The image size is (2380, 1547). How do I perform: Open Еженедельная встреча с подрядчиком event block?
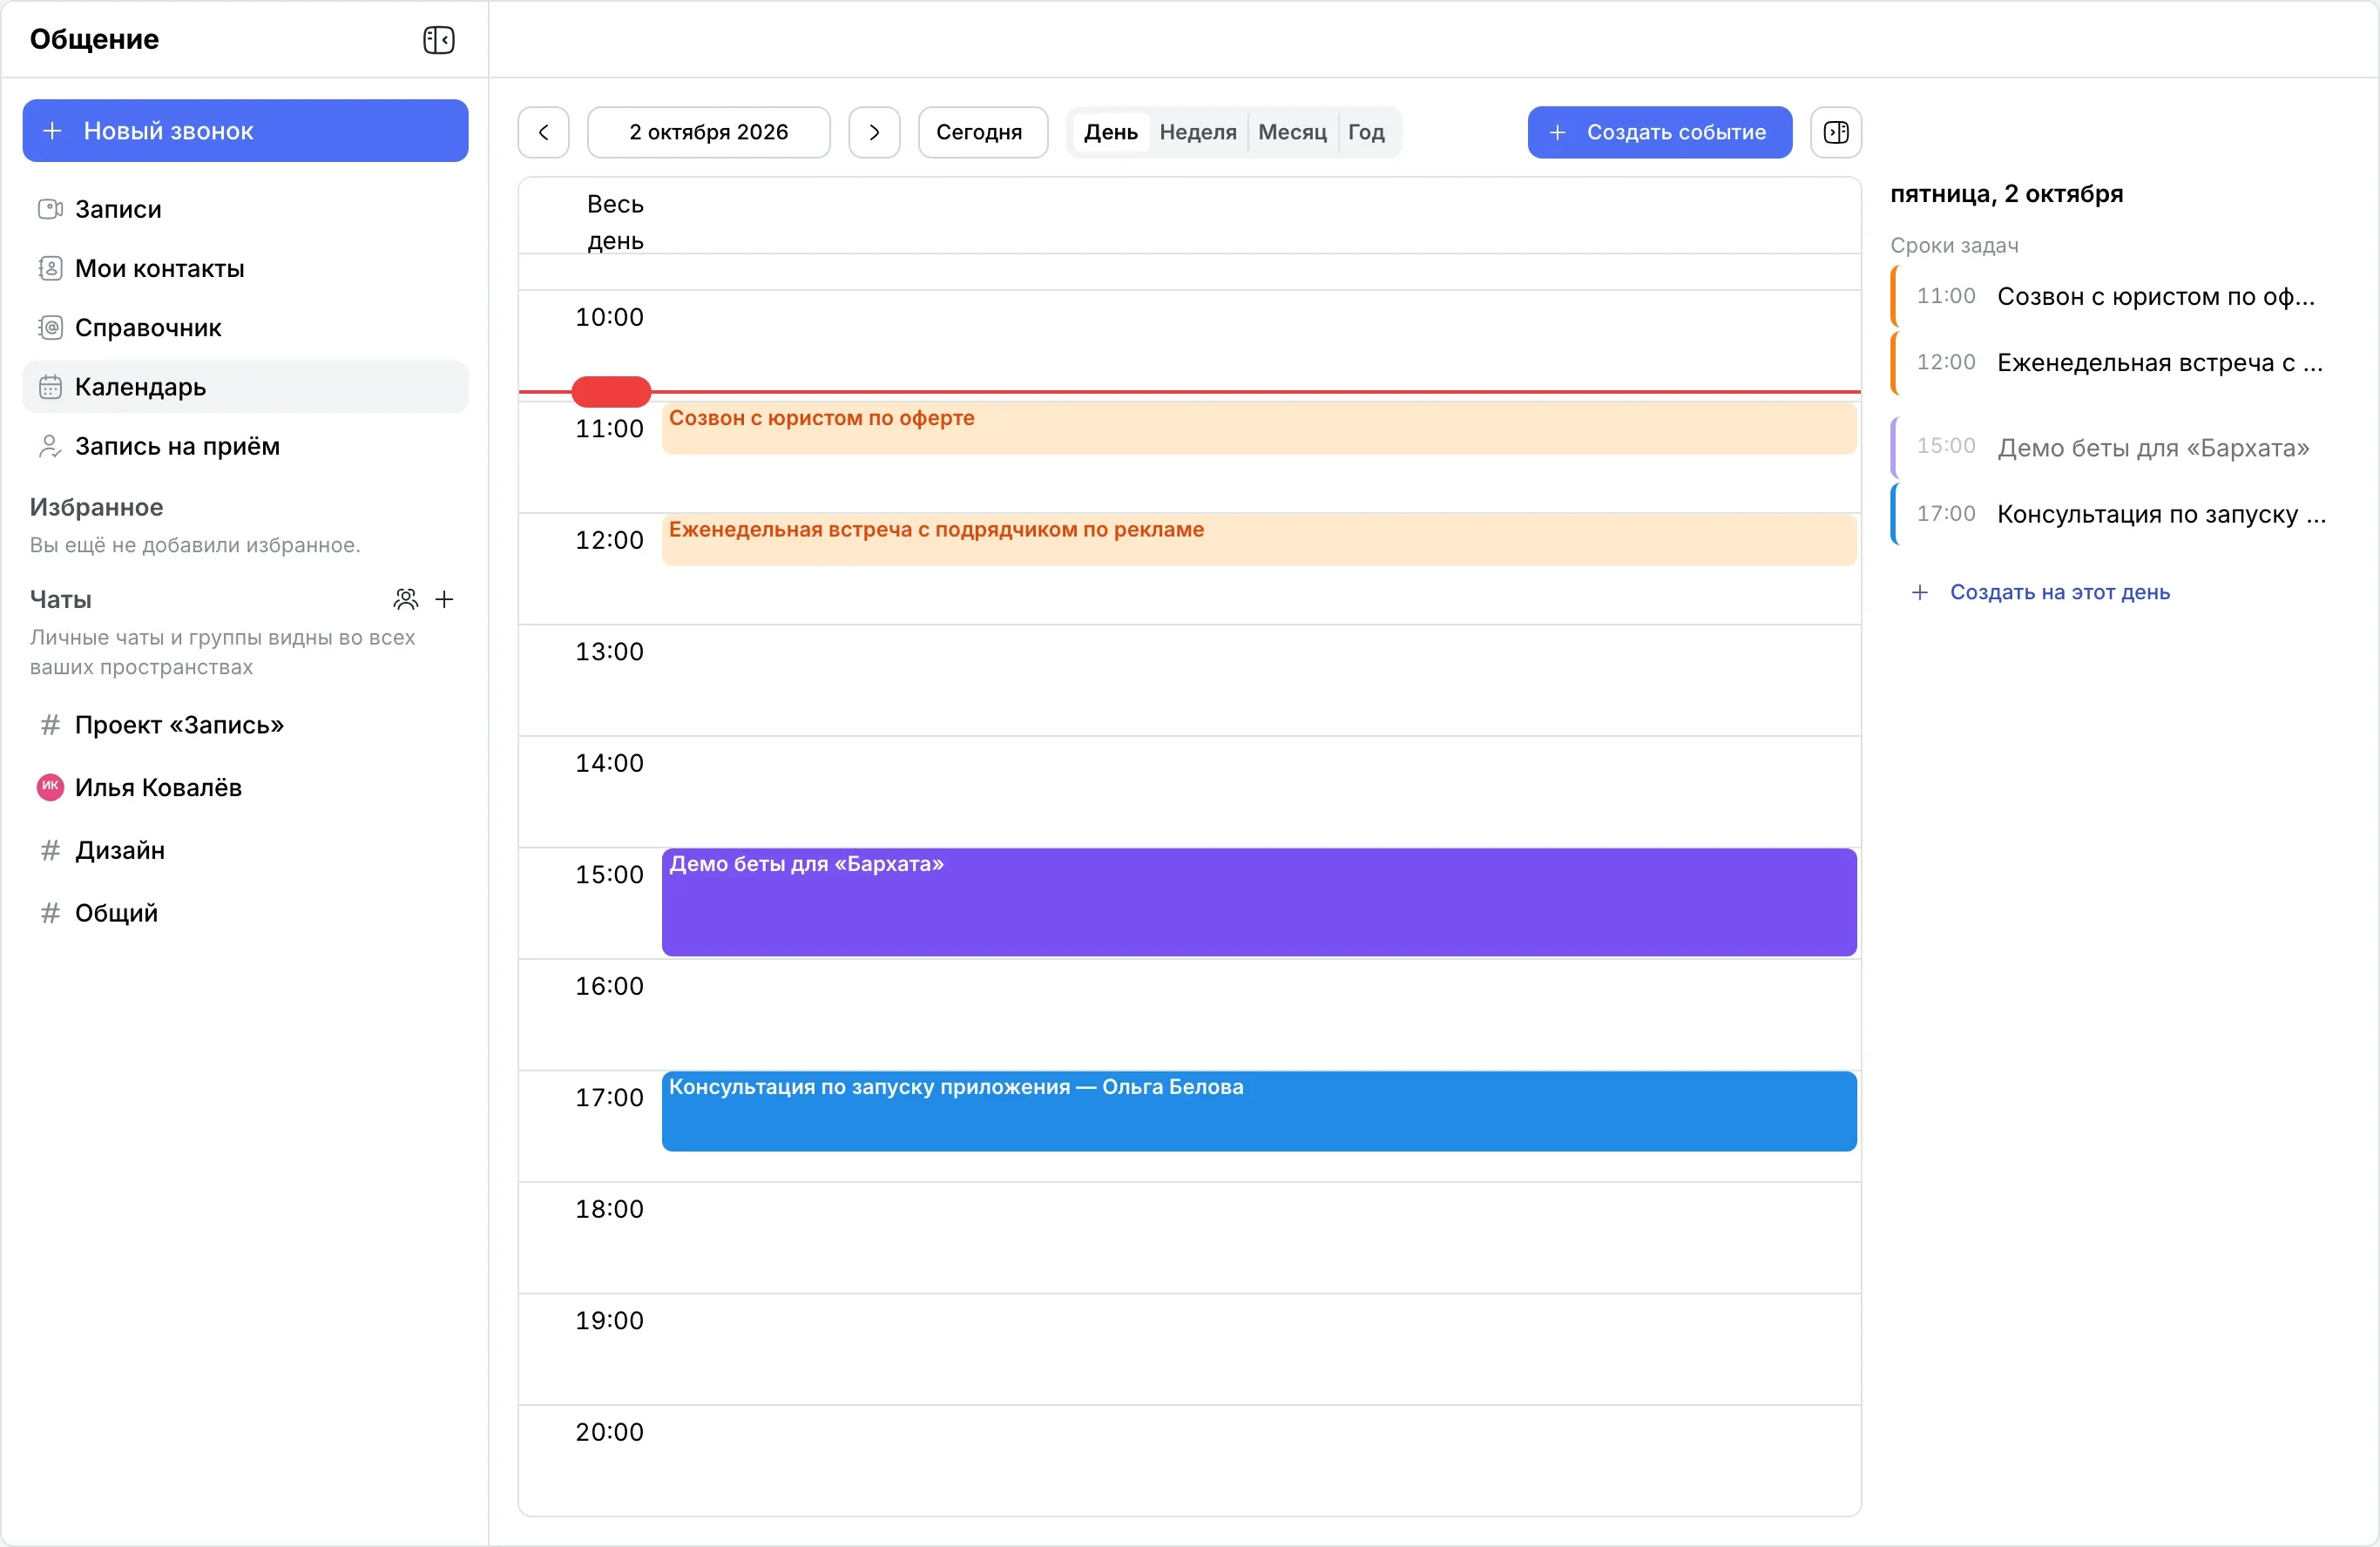coord(1259,540)
